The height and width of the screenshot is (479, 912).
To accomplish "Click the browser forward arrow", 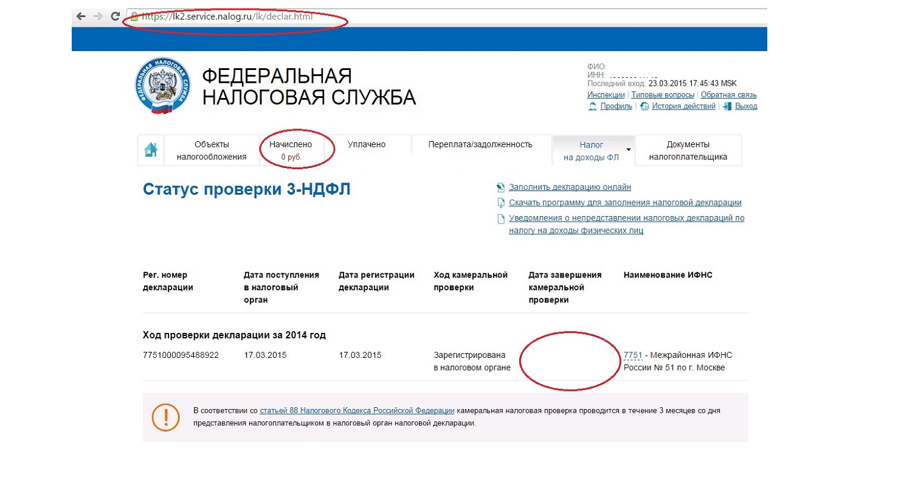I will (98, 17).
